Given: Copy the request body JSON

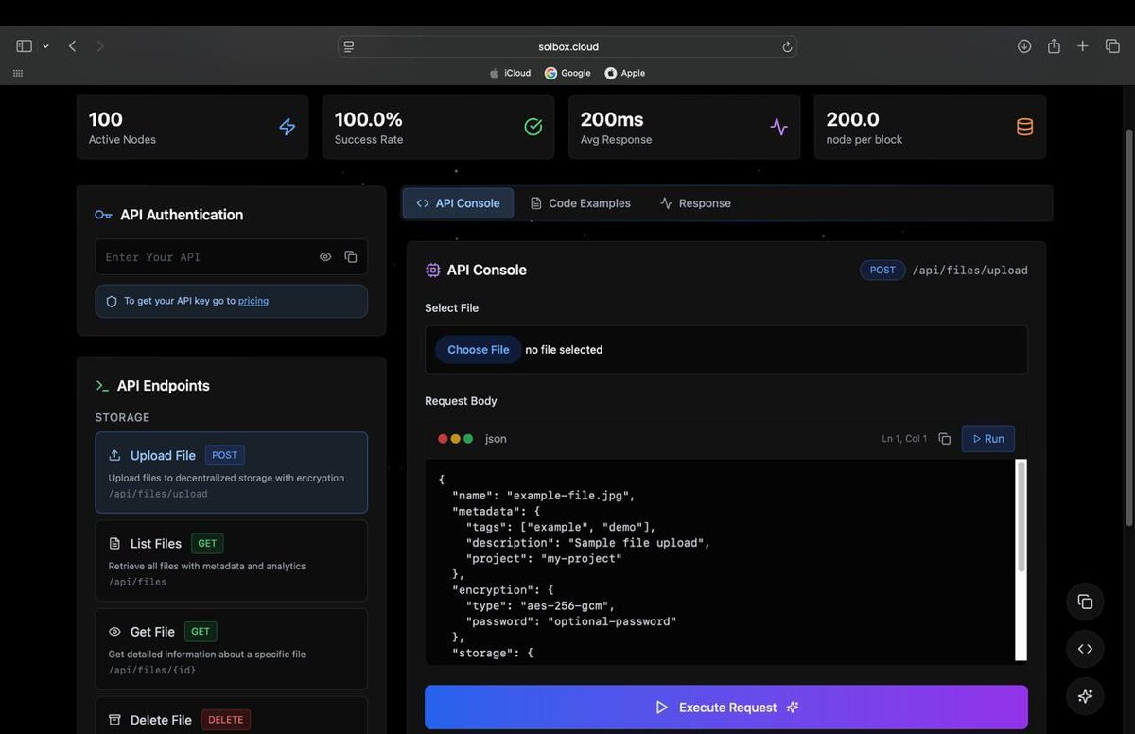Looking at the screenshot, I should coord(944,439).
